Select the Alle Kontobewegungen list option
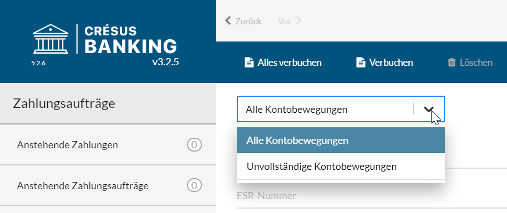 (341, 141)
